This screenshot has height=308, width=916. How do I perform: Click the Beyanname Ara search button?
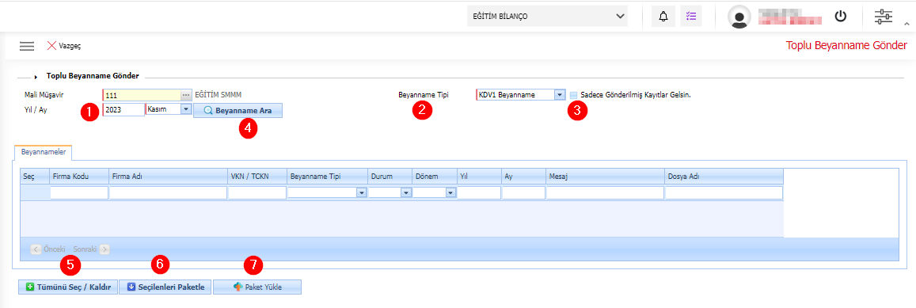[238, 111]
